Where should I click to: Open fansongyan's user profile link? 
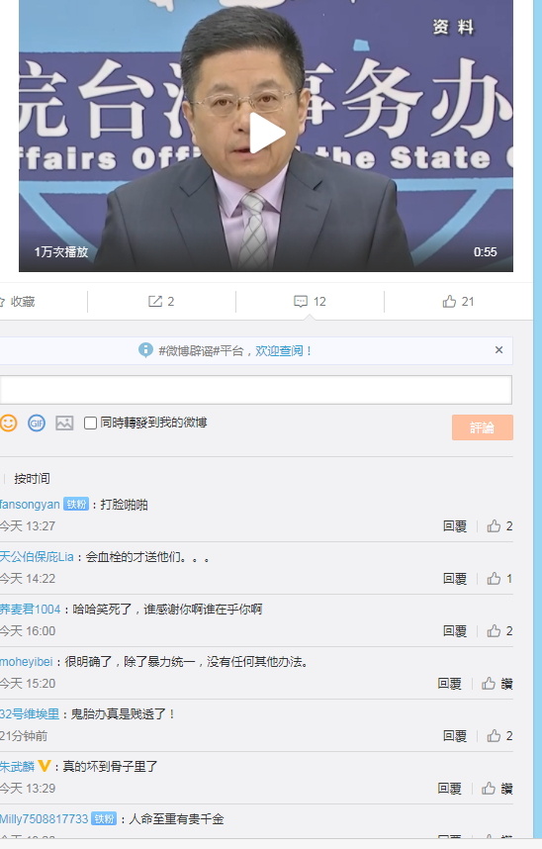(30, 505)
